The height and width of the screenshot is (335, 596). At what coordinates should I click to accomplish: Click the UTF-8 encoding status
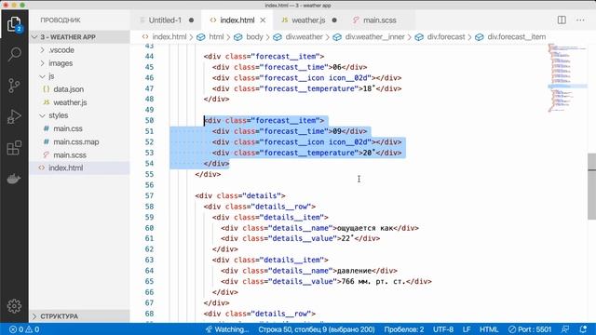pos(443,329)
